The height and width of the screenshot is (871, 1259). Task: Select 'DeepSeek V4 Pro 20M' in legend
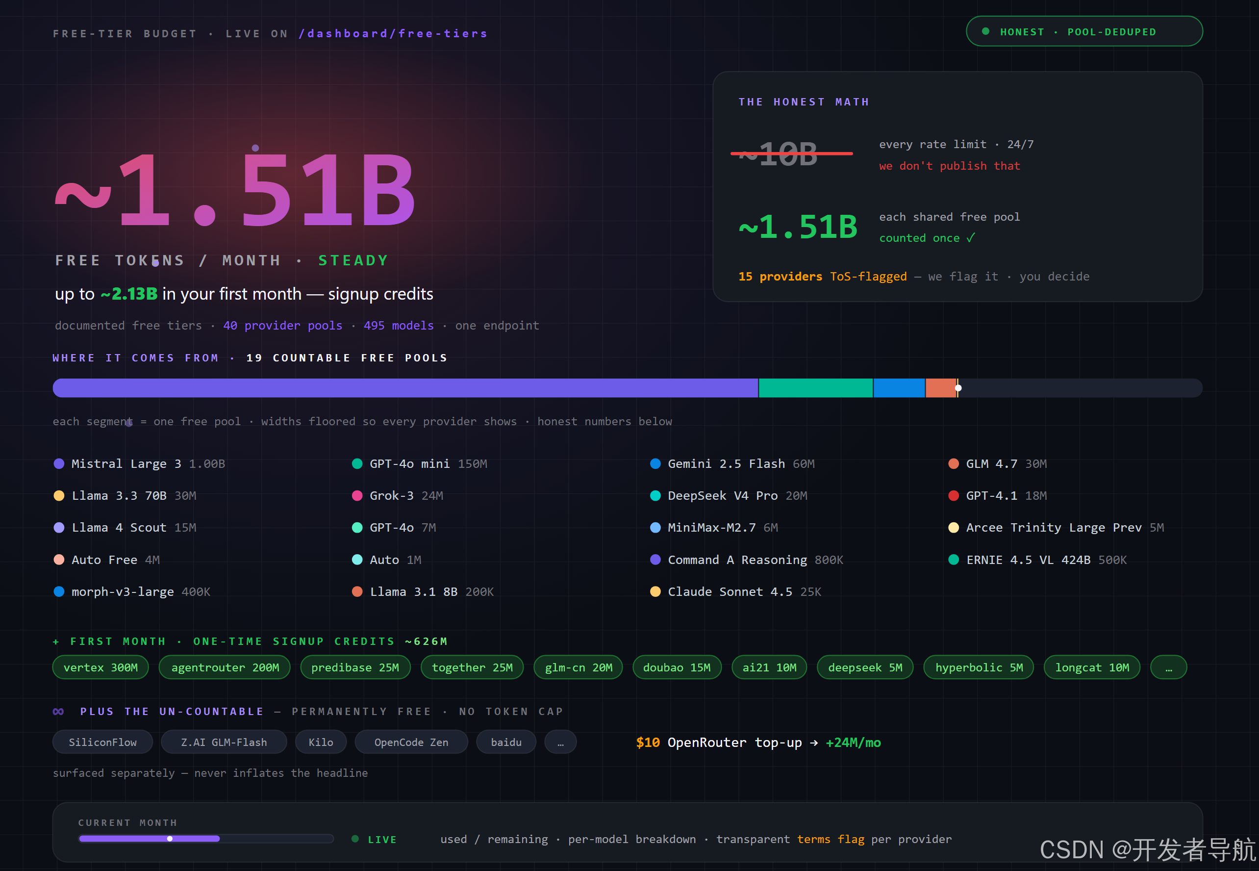pos(729,495)
